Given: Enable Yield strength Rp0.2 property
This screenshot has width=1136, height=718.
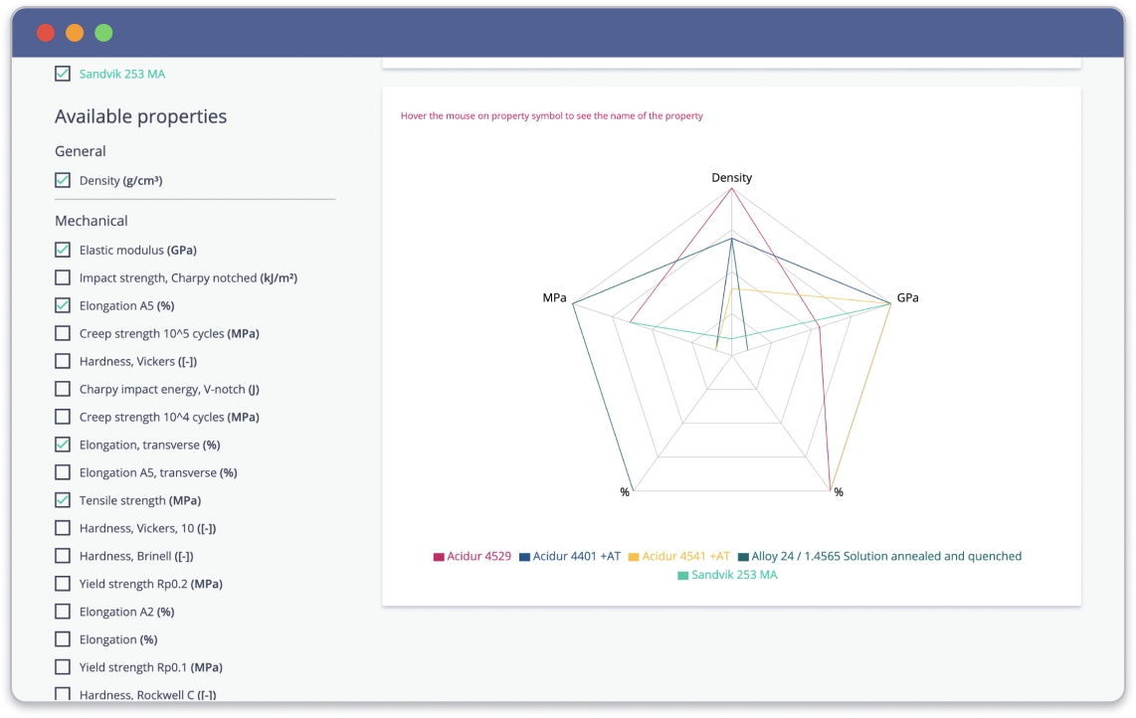Looking at the screenshot, I should tap(62, 584).
